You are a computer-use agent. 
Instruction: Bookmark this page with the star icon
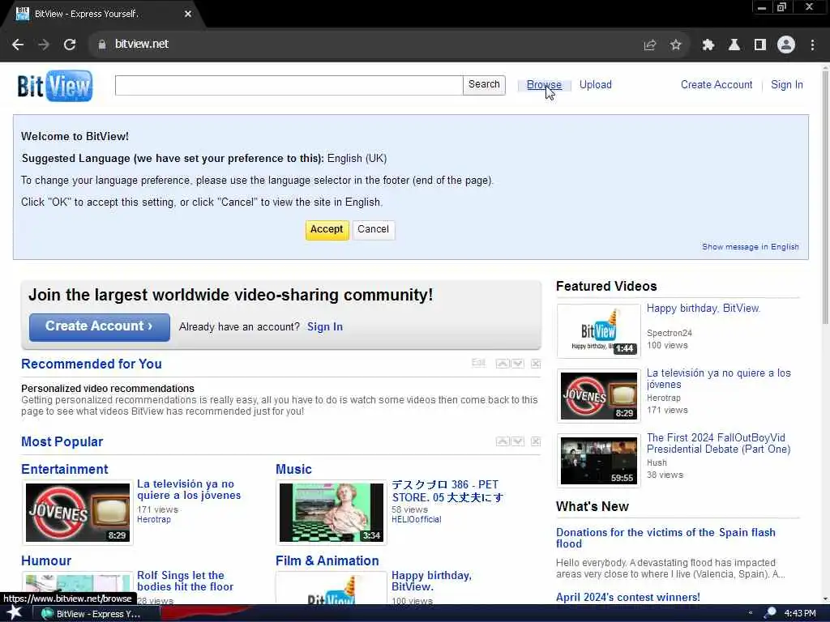click(675, 45)
